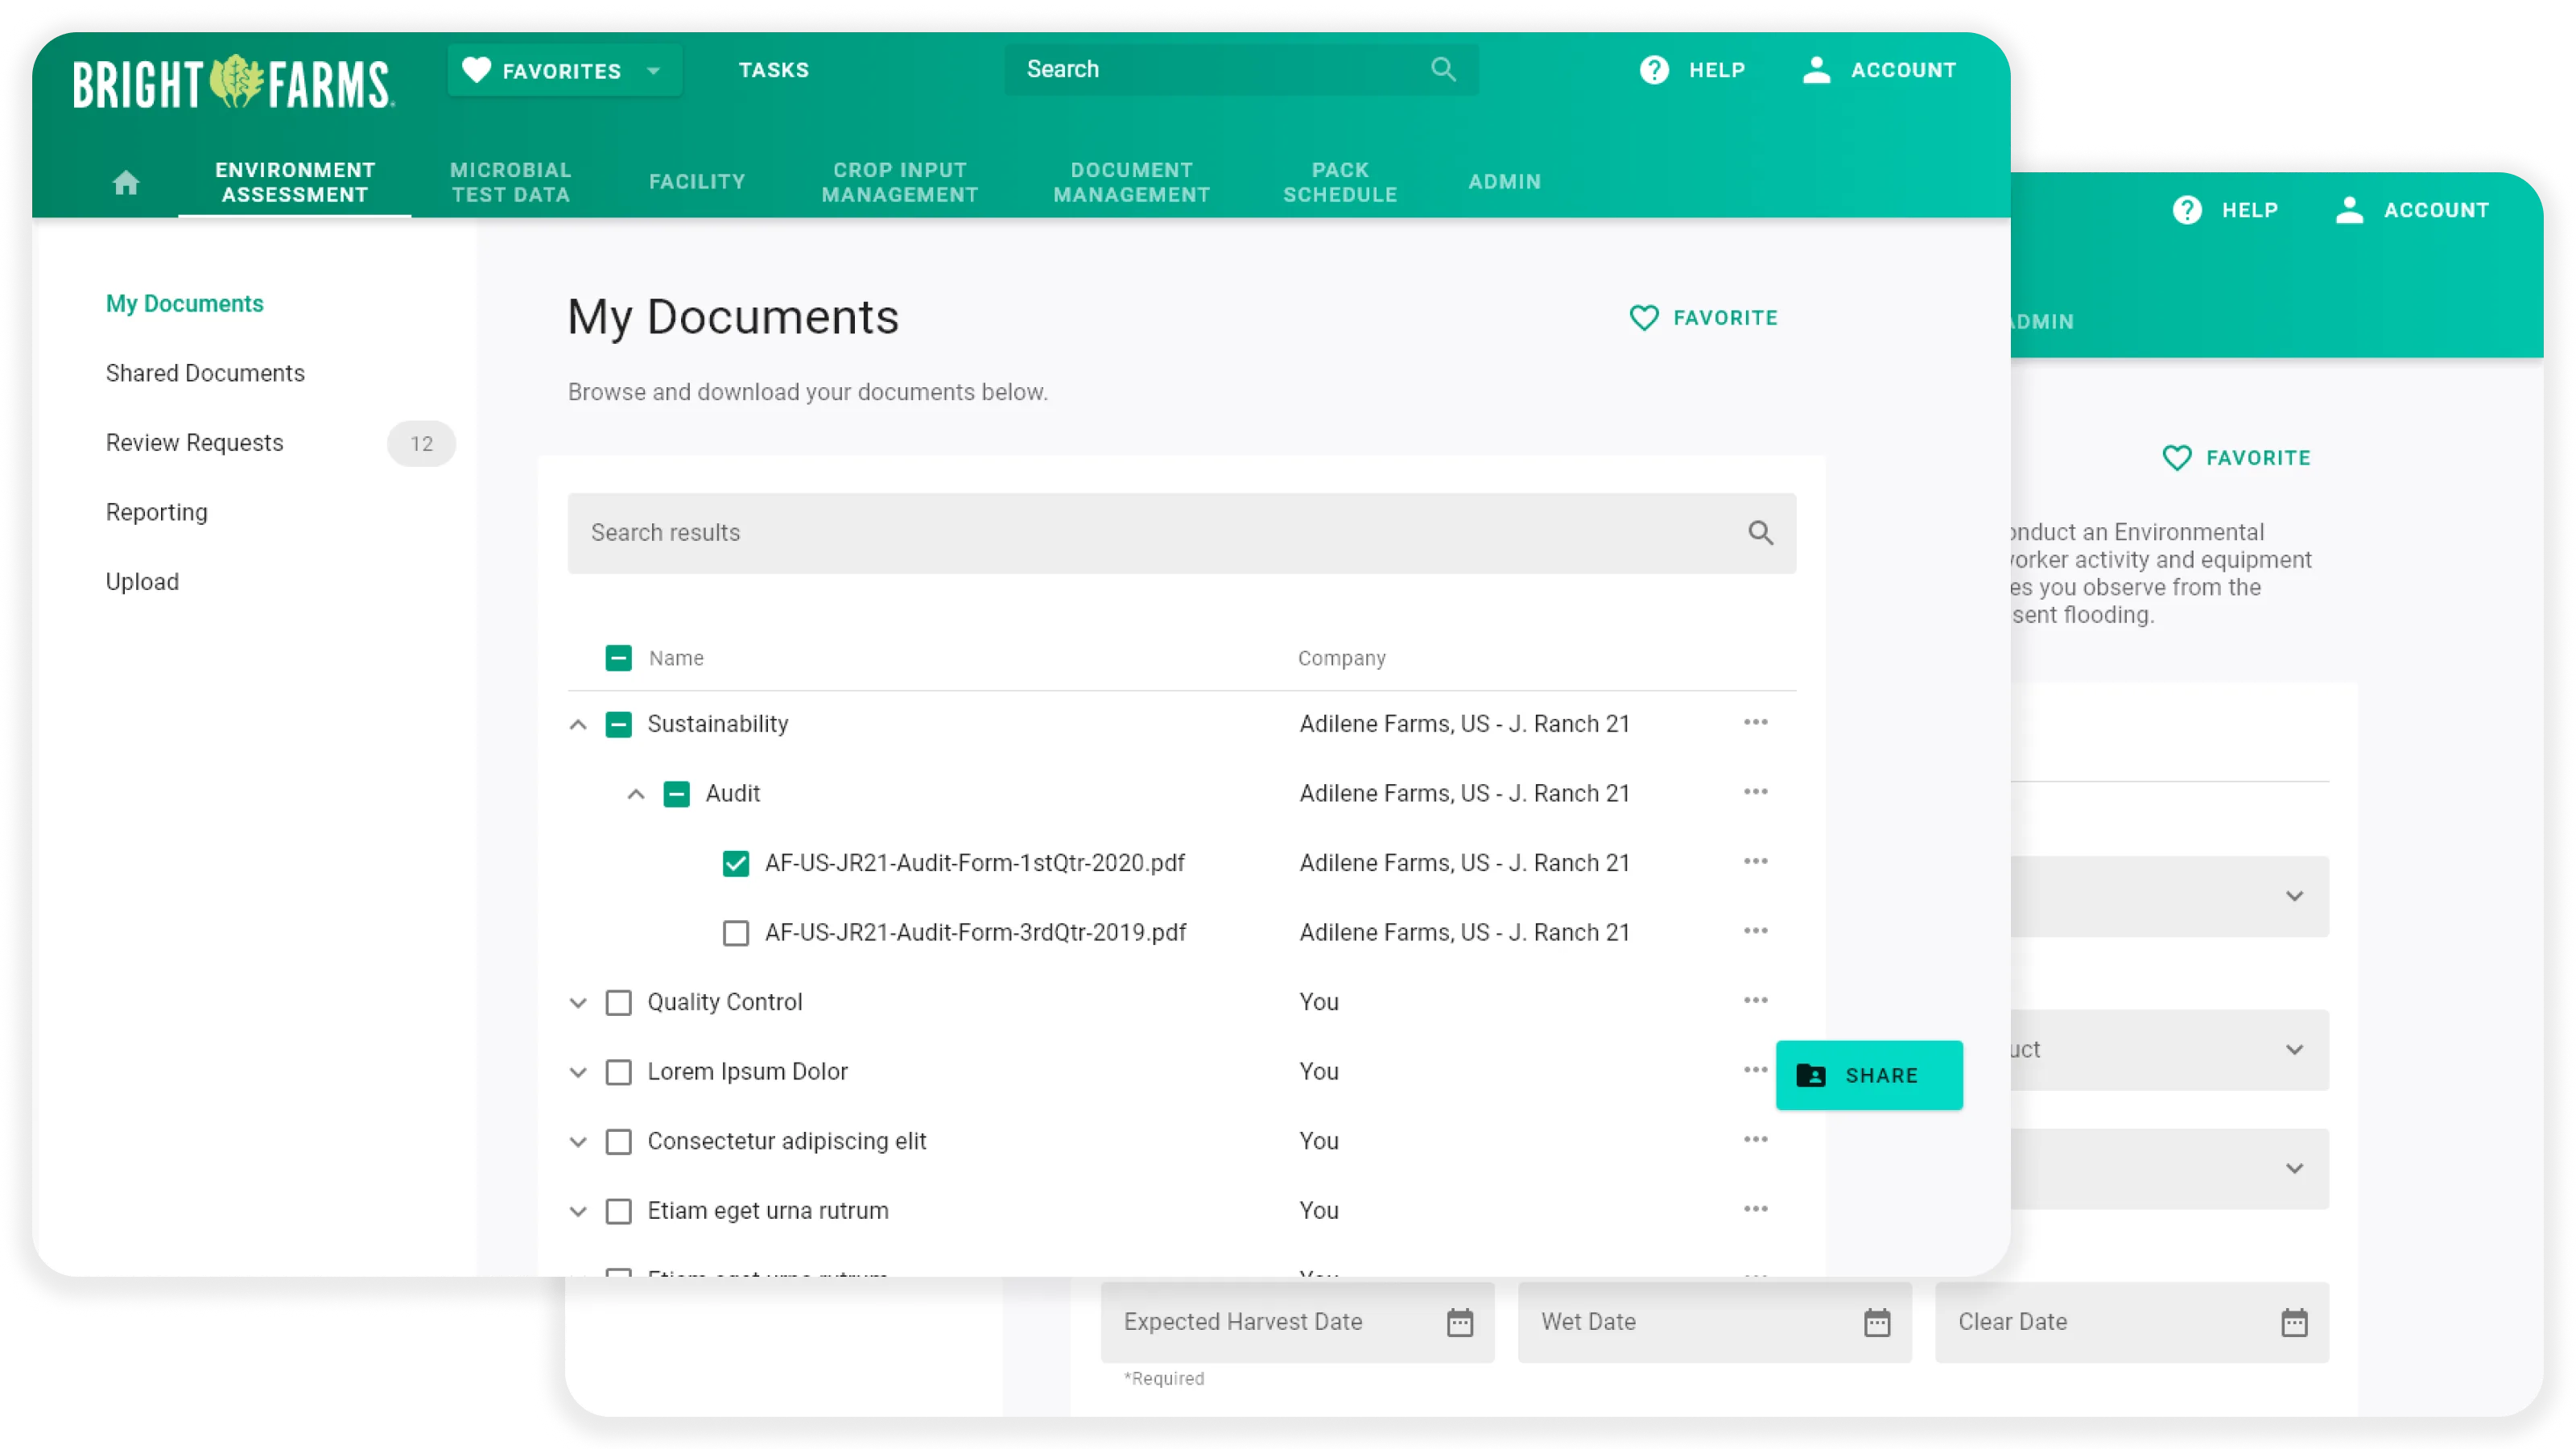Image resolution: width=2576 pixels, height=1449 pixels.
Task: Switch to Microbial Test Data tab
Action: click(x=511, y=182)
